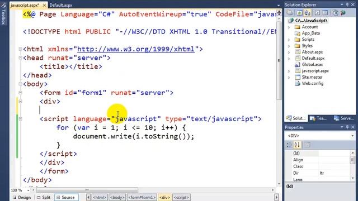Open the Toolbox side panel

coord(3,13)
